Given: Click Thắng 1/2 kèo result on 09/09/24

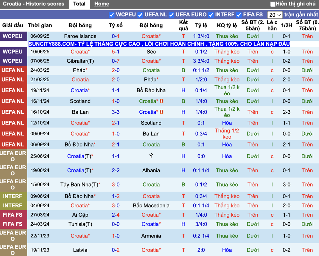Looking at the screenshot, I should (227, 133).
